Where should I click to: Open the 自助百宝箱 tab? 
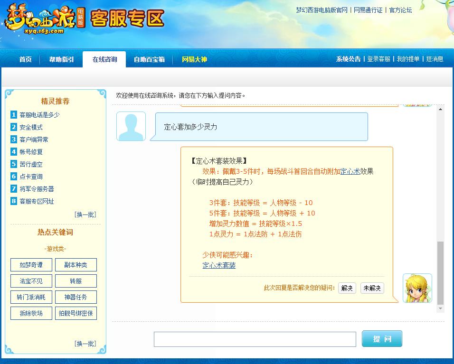tap(149, 59)
